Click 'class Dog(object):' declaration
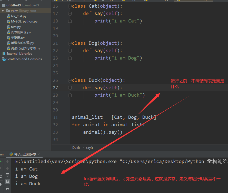The image size is (228, 193). click(97, 43)
